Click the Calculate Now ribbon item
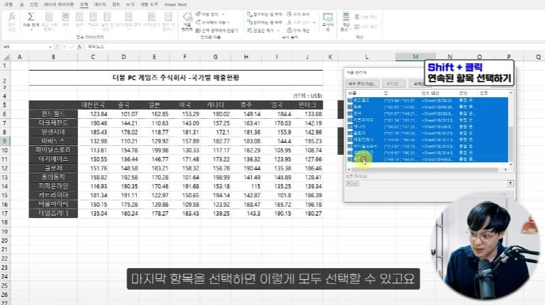 [366, 16]
